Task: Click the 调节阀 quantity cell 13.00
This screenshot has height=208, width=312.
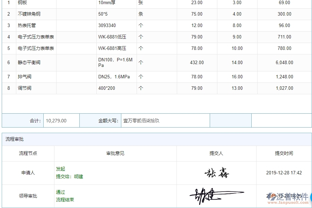Action: point(236,88)
